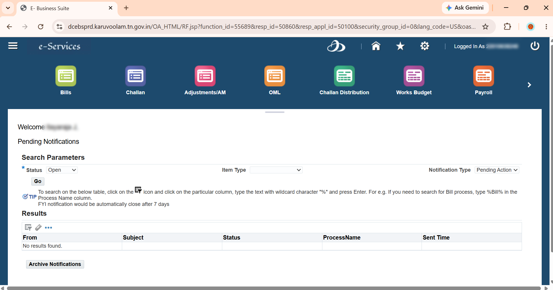Image resolution: width=553 pixels, height=290 pixels.
Task: Open the Chrome three-dot menu
Action: (x=546, y=27)
